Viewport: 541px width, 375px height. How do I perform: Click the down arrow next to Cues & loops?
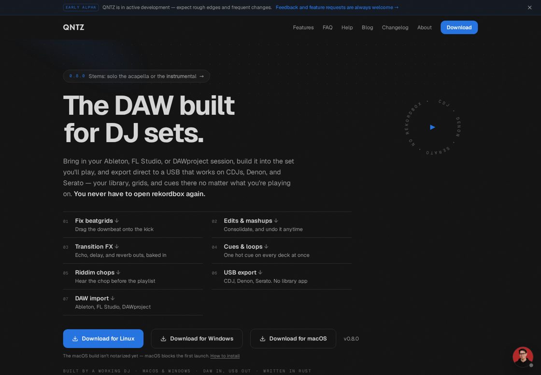(x=266, y=247)
